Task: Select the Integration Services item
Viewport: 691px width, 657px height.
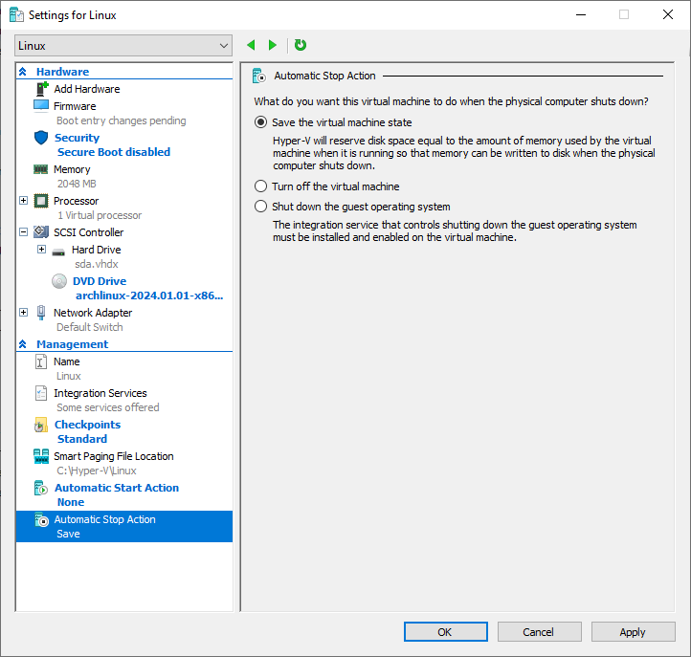Action: tap(100, 393)
